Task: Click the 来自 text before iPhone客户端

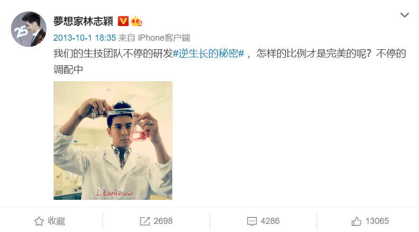Action: pyautogui.click(x=127, y=38)
